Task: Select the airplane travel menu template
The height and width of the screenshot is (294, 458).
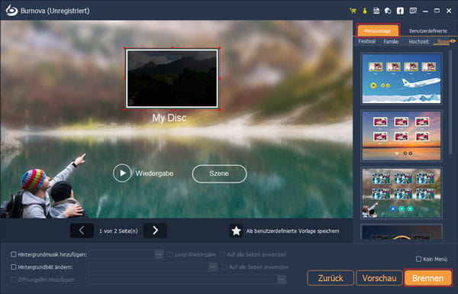Action: pyautogui.click(x=402, y=79)
